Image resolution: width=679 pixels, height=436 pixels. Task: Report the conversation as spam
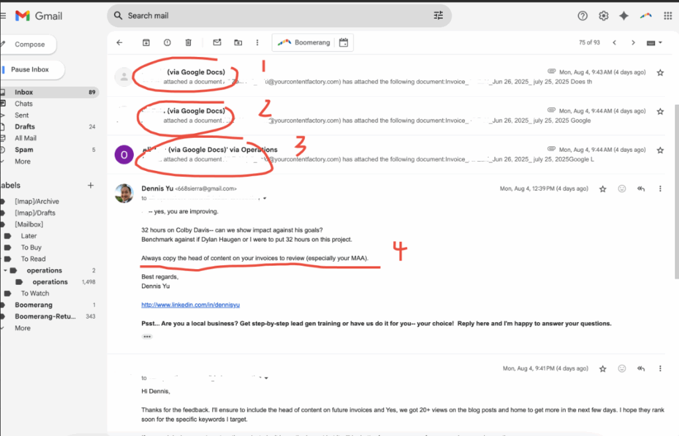(167, 42)
